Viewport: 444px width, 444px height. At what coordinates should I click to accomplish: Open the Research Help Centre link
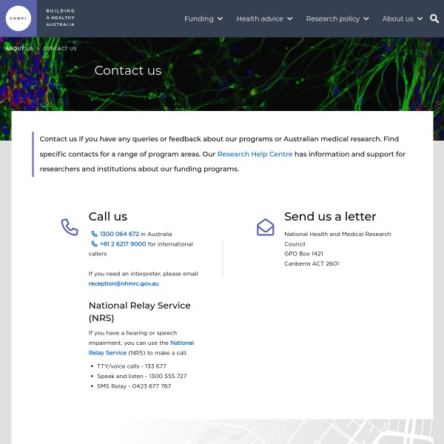(x=255, y=154)
